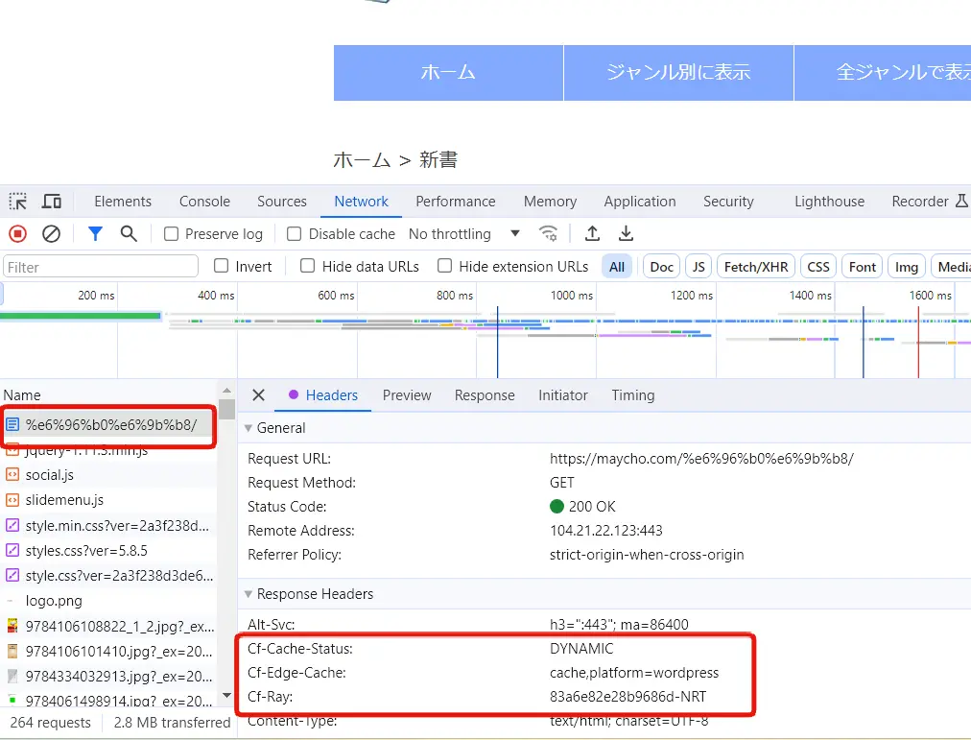Open the No throttling dropdown
Screen dimensions: 971x740
pos(464,234)
